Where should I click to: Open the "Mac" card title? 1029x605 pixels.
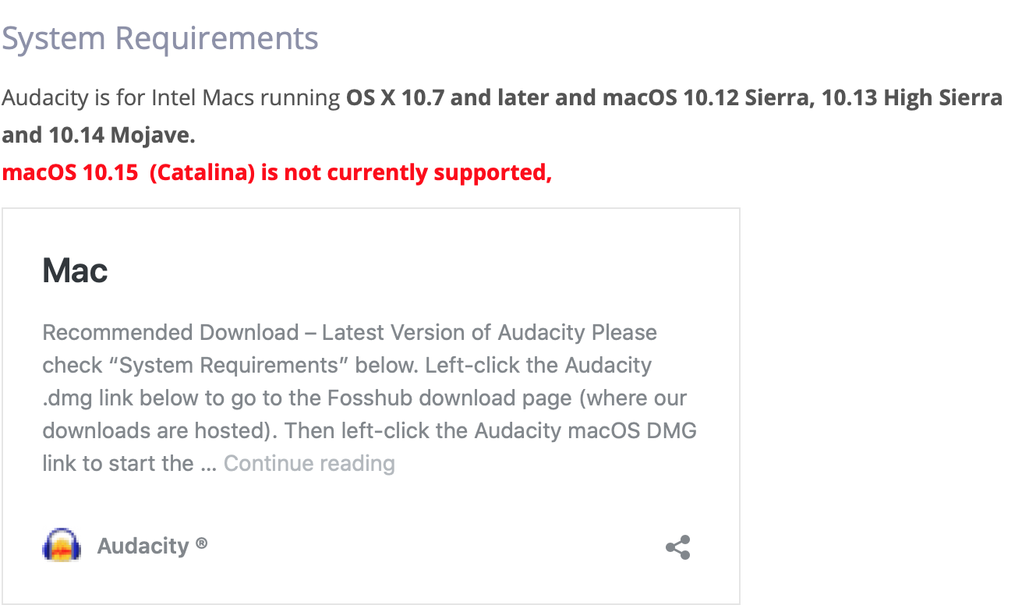click(x=75, y=271)
